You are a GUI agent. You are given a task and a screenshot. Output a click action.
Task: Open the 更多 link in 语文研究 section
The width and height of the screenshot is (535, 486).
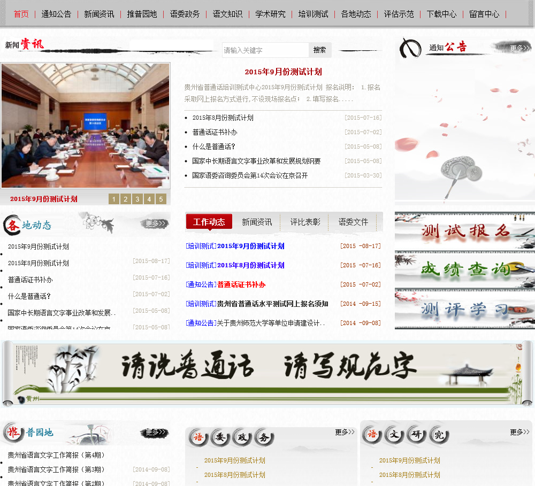pyautogui.click(x=519, y=433)
